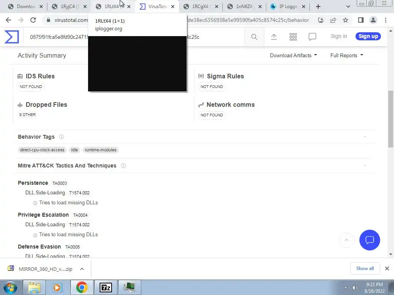Open a new browser tab

[318, 7]
